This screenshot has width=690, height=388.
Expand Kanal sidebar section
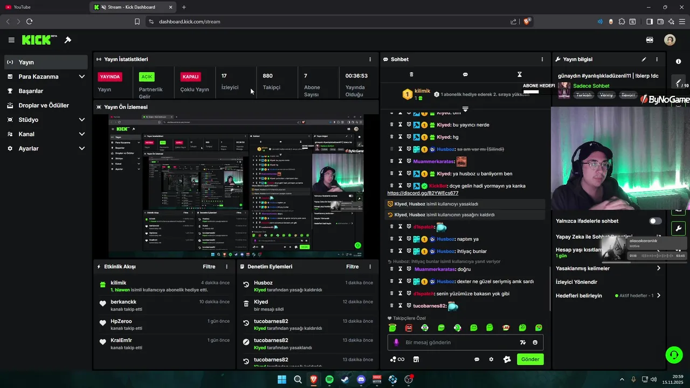point(82,134)
